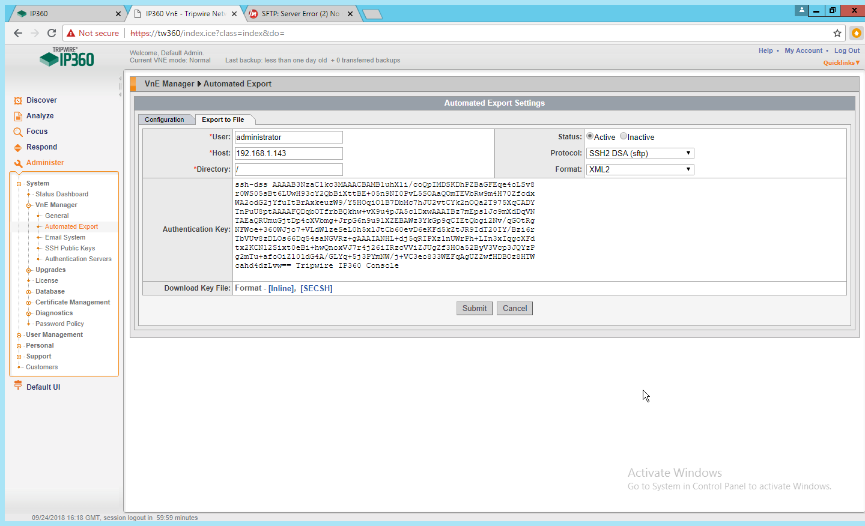Expand the User Management node
This screenshot has width=865, height=526.
click(19, 335)
